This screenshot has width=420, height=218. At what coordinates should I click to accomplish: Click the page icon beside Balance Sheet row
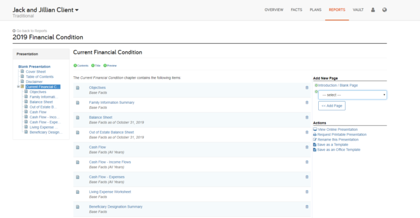pyautogui.click(x=78, y=118)
